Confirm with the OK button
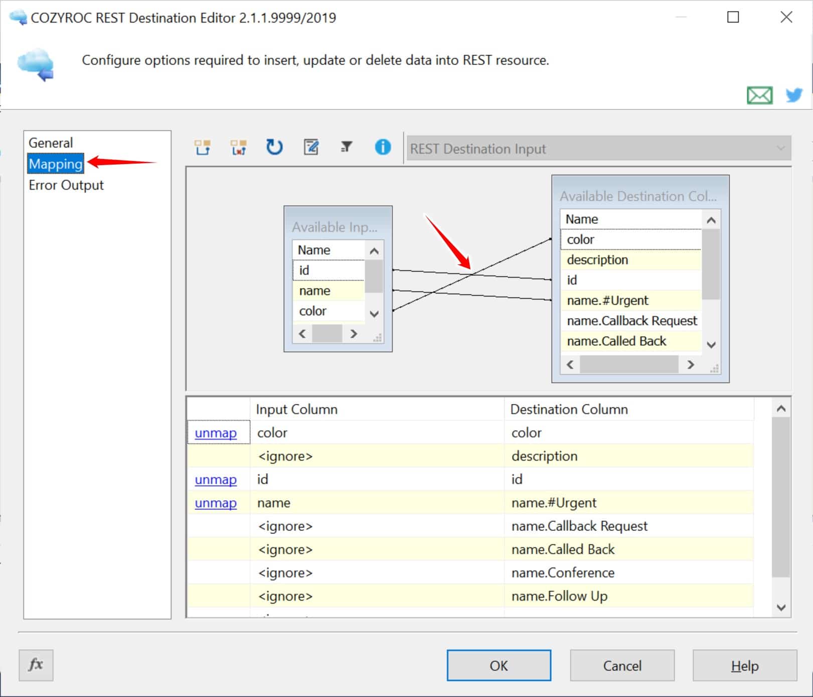The image size is (813, 697). coord(499,665)
